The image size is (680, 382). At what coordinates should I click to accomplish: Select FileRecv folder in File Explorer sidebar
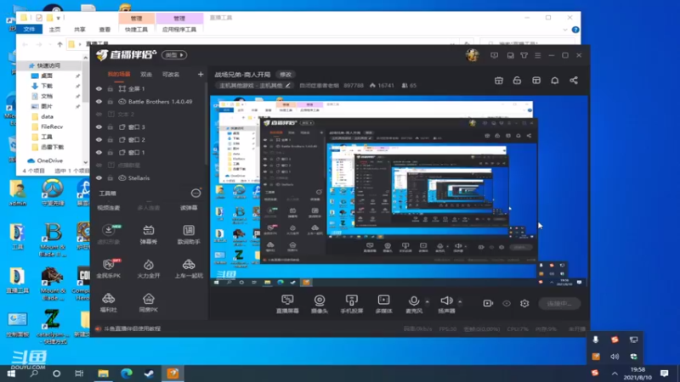(x=52, y=126)
